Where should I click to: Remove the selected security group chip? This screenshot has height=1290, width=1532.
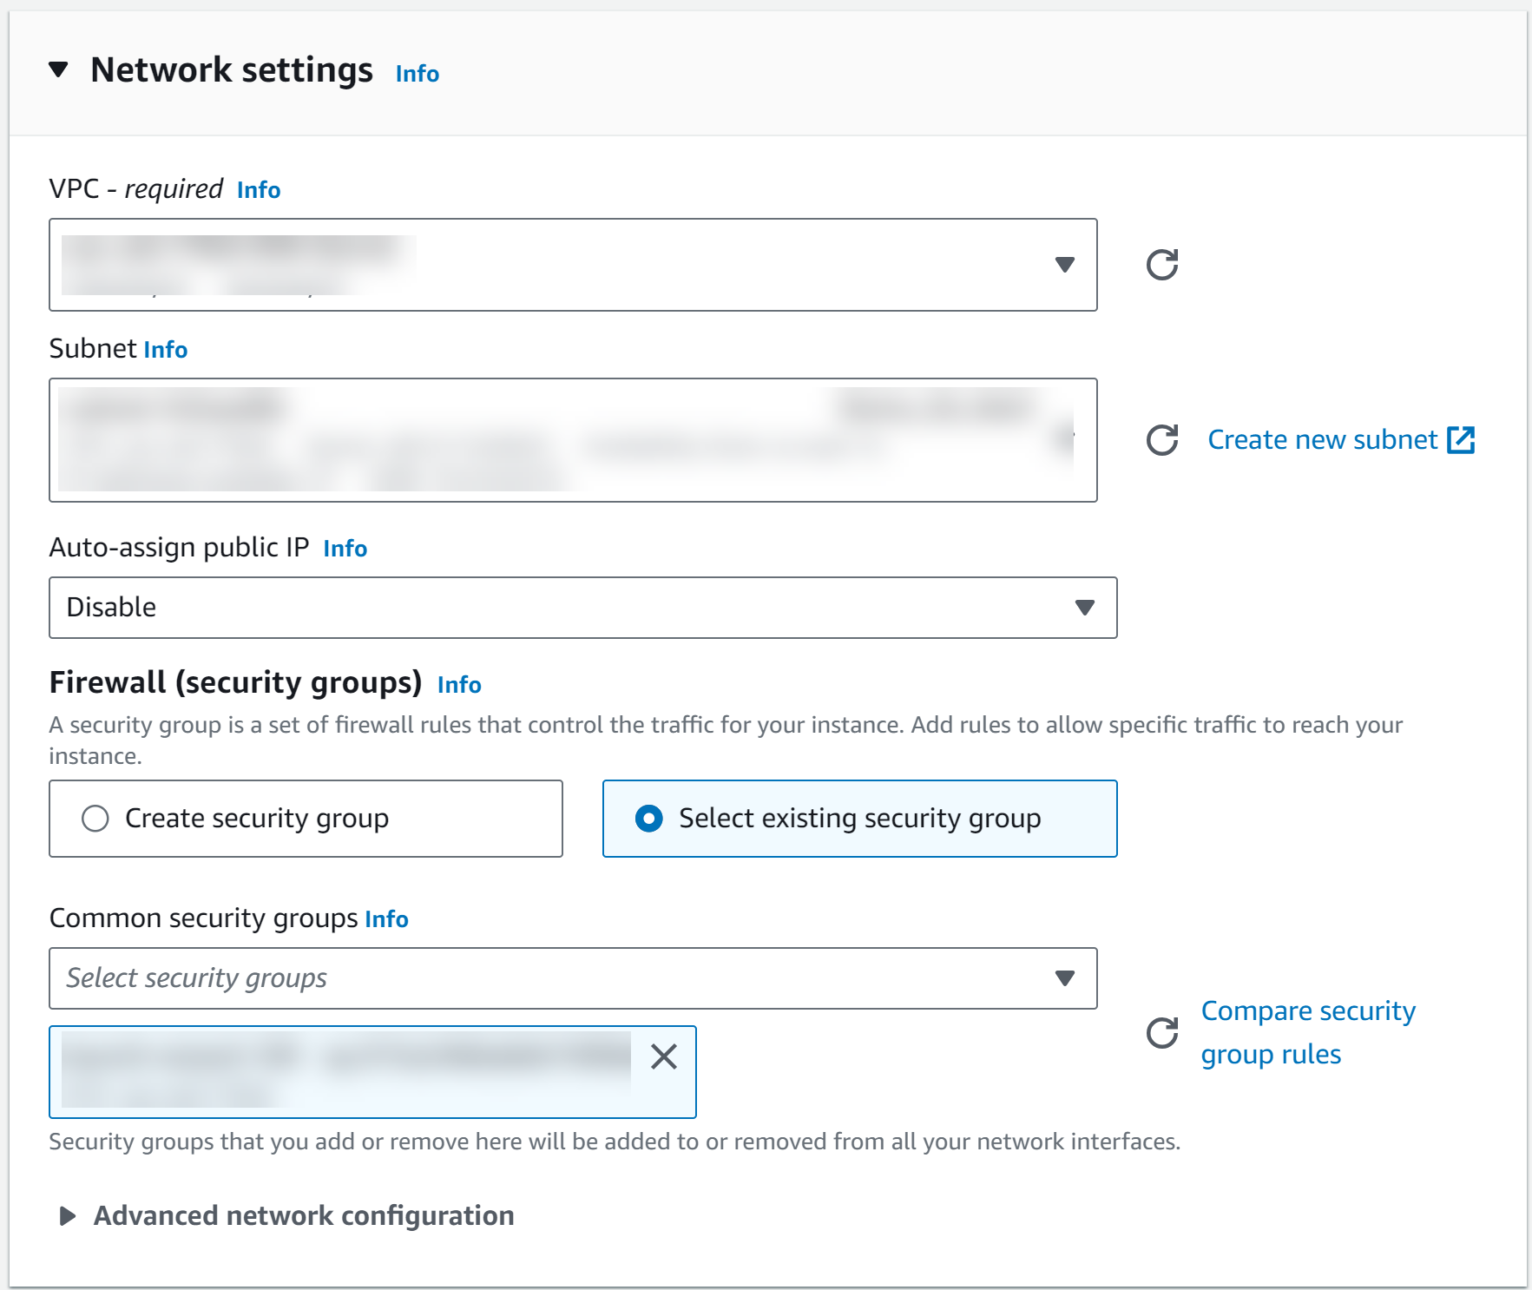(664, 1058)
